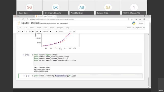
Task: Open the Kernel menu
Action: (x=52, y=28)
